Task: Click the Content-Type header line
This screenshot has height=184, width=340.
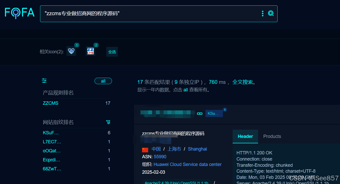Action: (276, 171)
